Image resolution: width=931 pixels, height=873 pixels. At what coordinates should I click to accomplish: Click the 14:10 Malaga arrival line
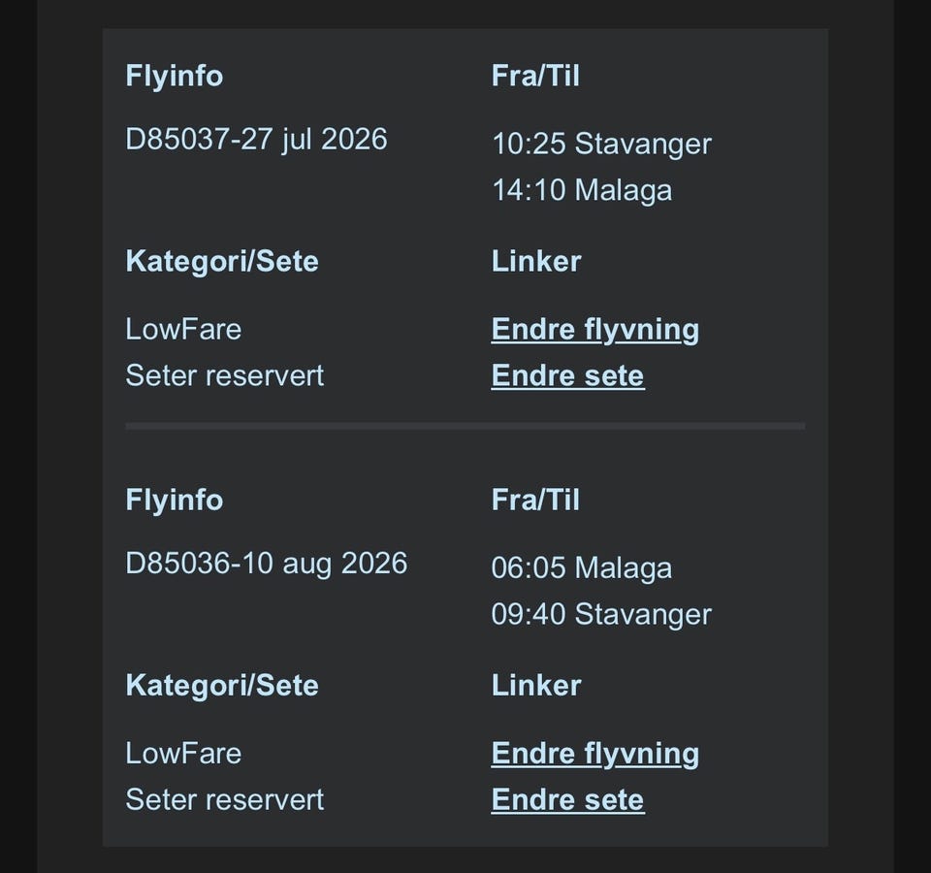[582, 191]
